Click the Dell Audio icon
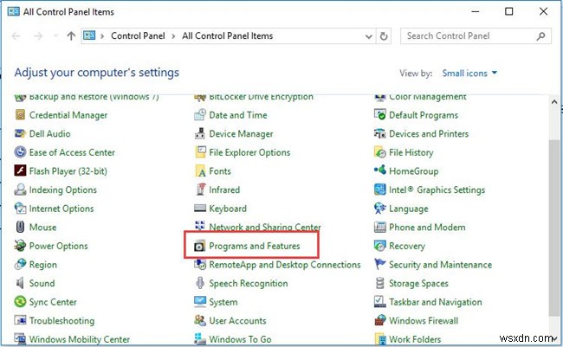Viewport: 563px width, 347px height. coord(20,133)
